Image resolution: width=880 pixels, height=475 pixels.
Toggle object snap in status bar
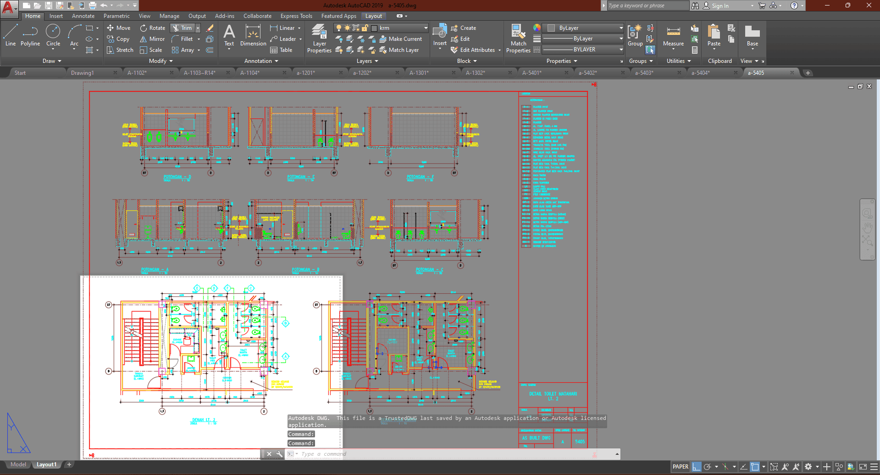[x=755, y=467]
